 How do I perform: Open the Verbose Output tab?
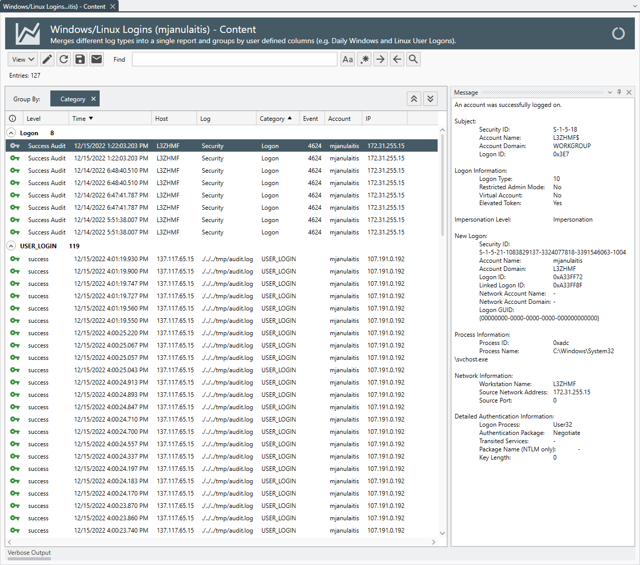[x=29, y=553]
